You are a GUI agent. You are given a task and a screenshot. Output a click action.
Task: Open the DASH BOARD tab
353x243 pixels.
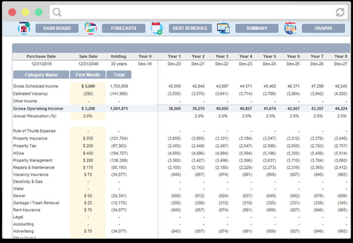57,28
